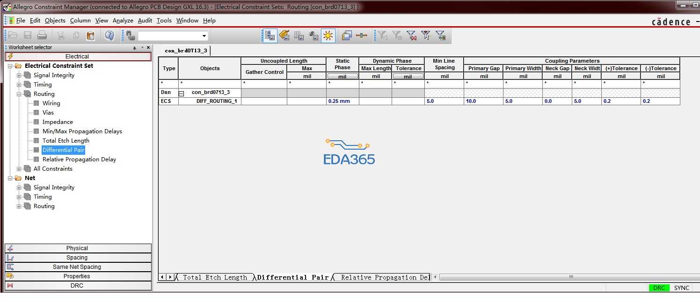Expand Timing under Electrical Constraint Set
Image resolution: width=700 pixels, height=303 pixels.
point(19,85)
